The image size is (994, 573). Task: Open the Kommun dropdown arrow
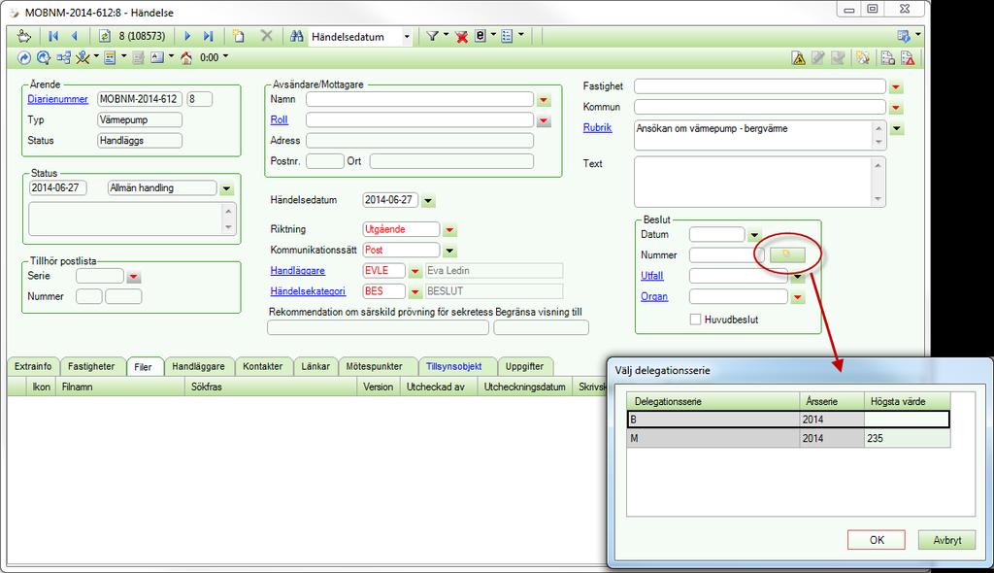click(x=896, y=108)
